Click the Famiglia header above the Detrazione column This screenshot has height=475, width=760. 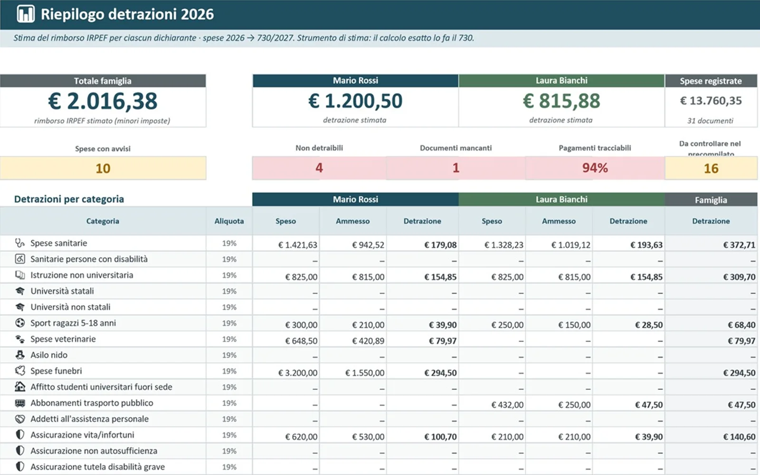pos(711,200)
